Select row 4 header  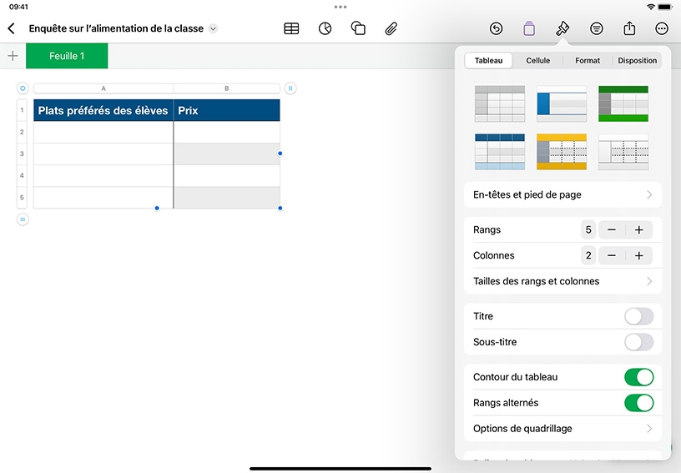click(x=22, y=175)
